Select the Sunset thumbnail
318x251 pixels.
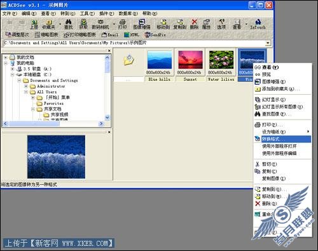click(190, 65)
